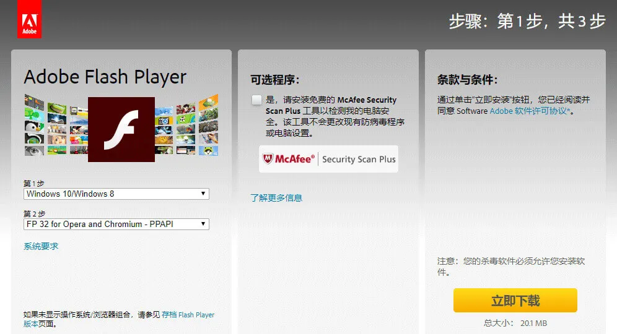Click the 步骤: 第1步, 共3步 step indicator
Viewport: 617px width, 334px height.
point(527,21)
